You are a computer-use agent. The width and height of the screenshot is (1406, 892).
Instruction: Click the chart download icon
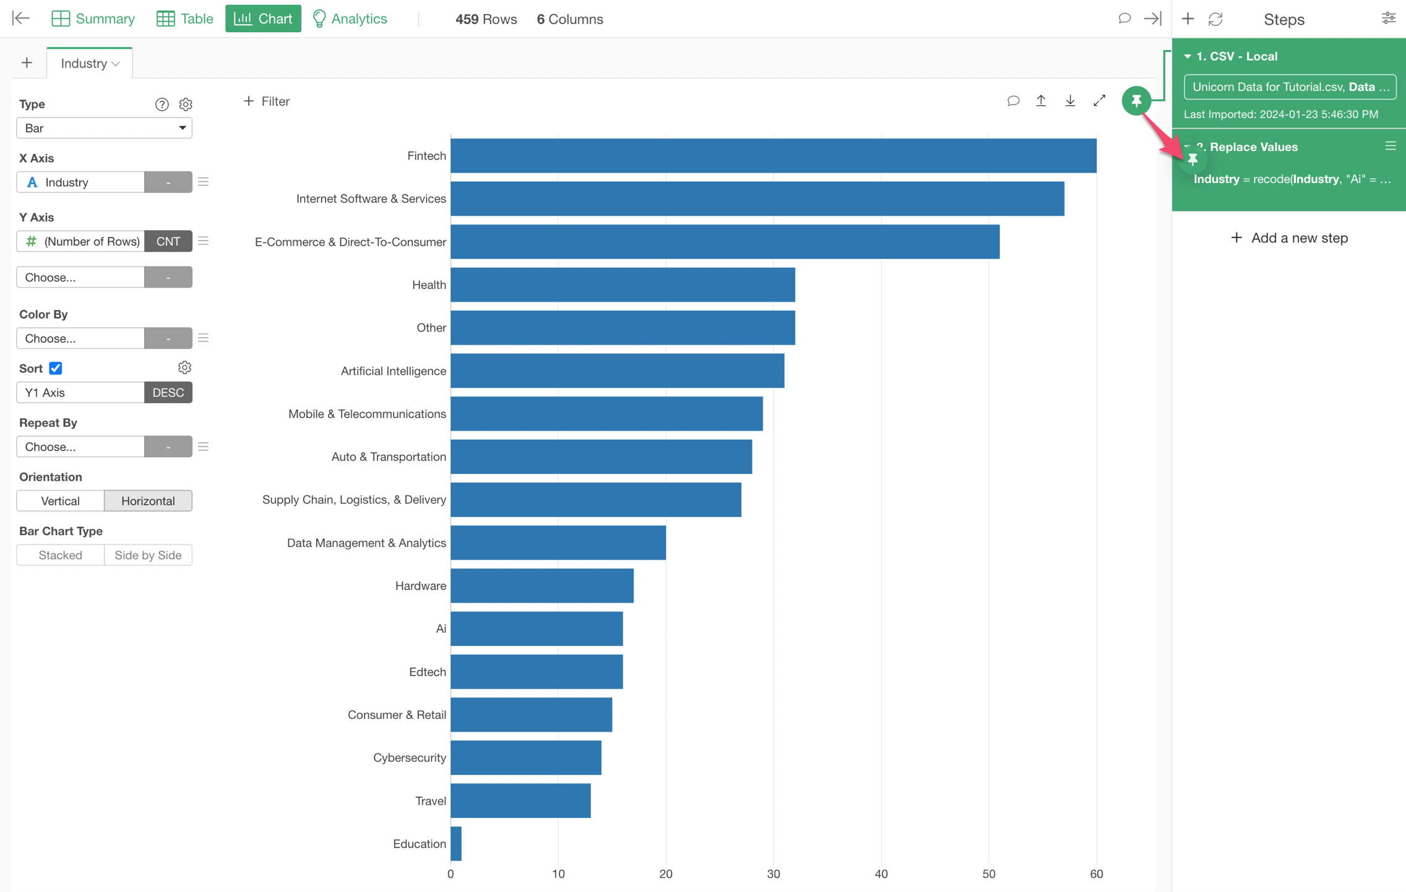pos(1070,101)
